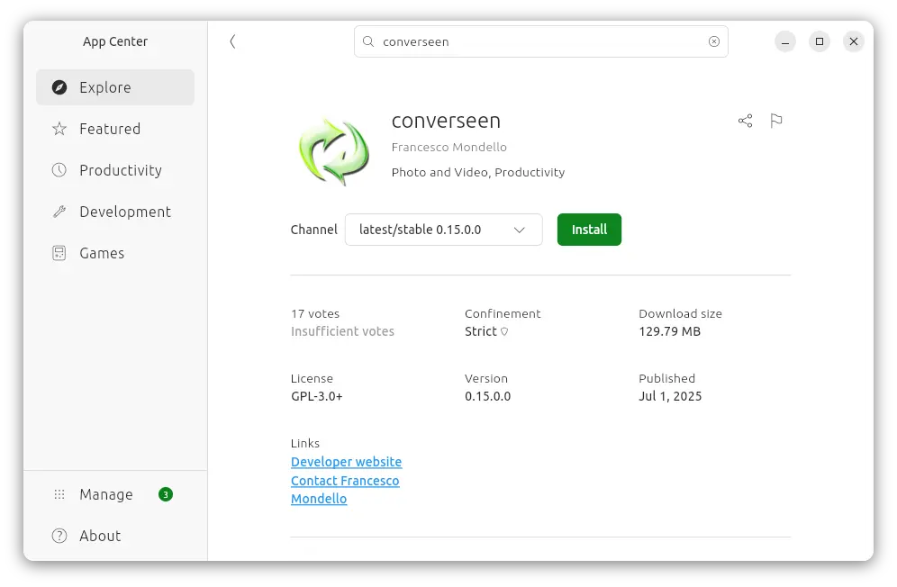This screenshot has width=897, height=587.
Task: Open the Games category
Action: (x=115, y=253)
